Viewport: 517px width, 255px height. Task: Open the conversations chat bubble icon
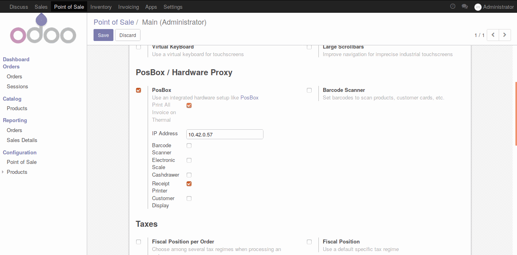464,7
